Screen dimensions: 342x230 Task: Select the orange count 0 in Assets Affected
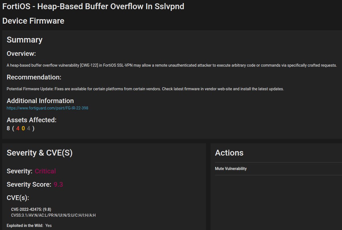[x=23, y=128]
